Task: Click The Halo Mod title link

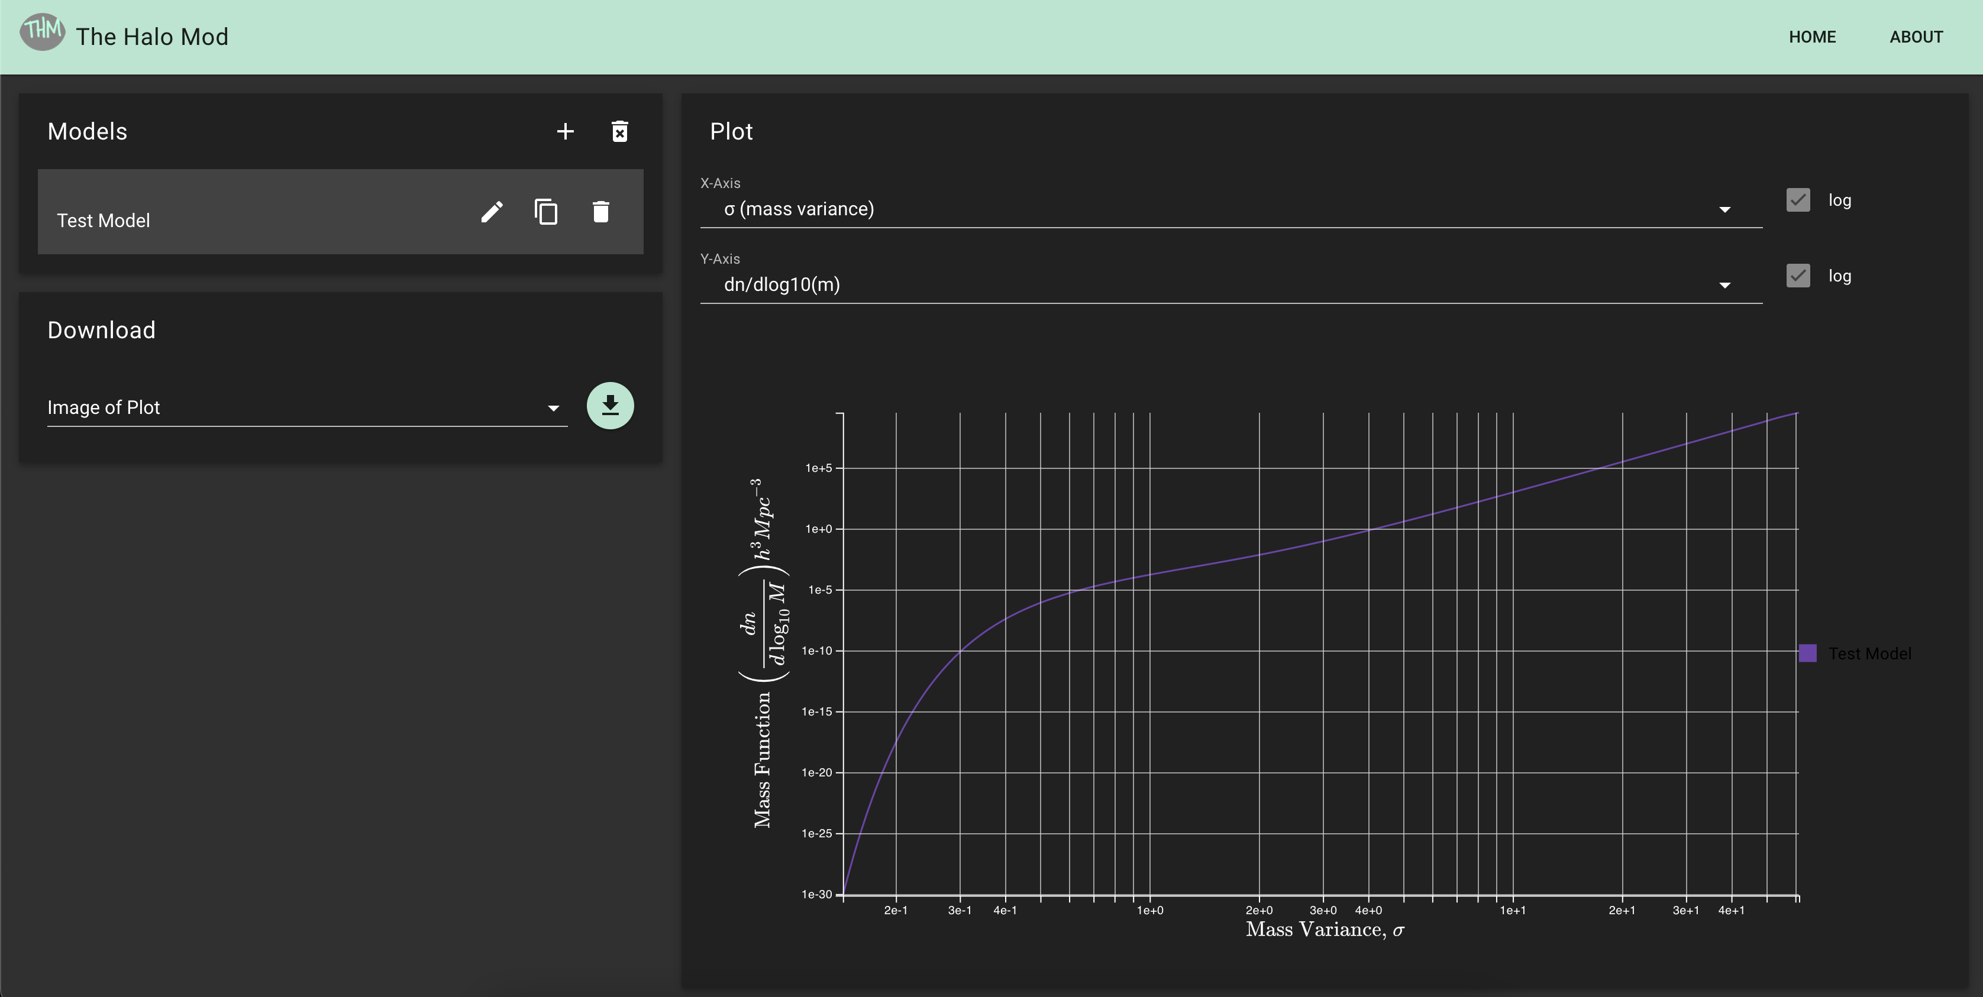Action: point(151,37)
